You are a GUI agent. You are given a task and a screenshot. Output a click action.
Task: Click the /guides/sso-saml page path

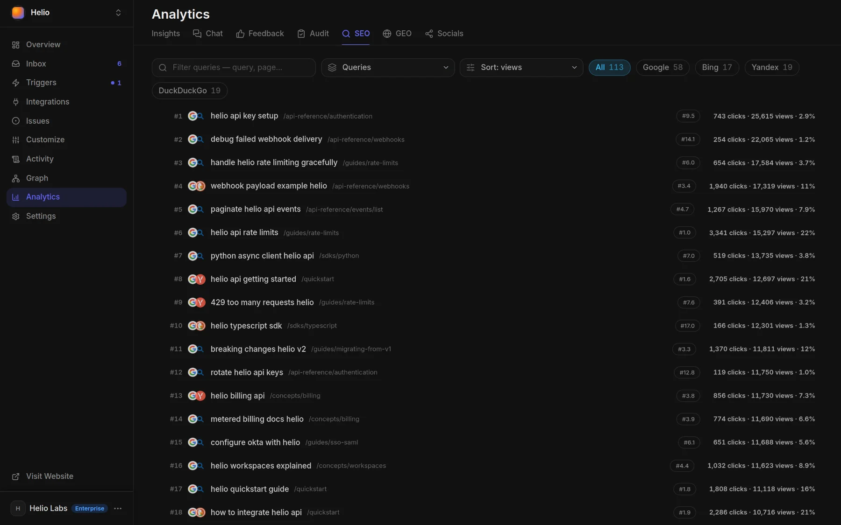(x=332, y=442)
